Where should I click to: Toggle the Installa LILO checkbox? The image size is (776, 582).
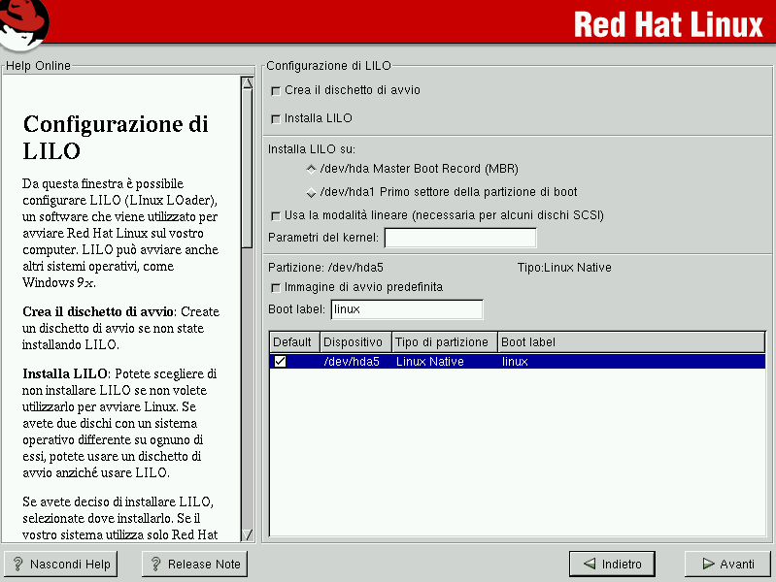(276, 118)
